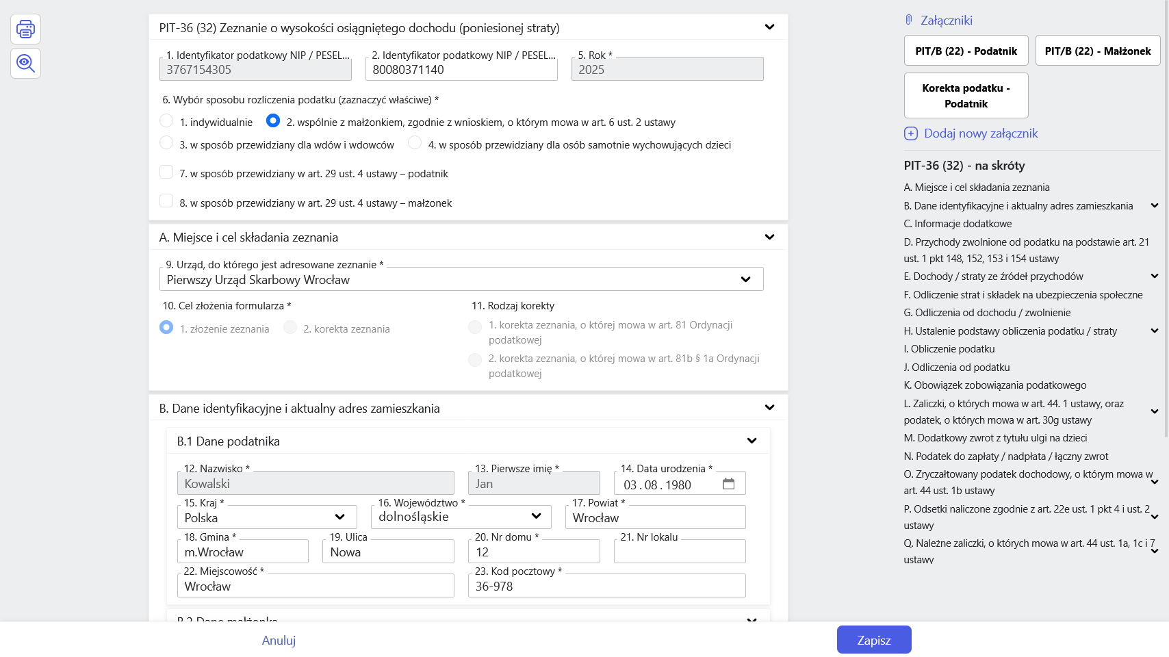Check the art. 29 ust. 4 podatnik checkbox
1169x657 pixels.
pos(166,172)
